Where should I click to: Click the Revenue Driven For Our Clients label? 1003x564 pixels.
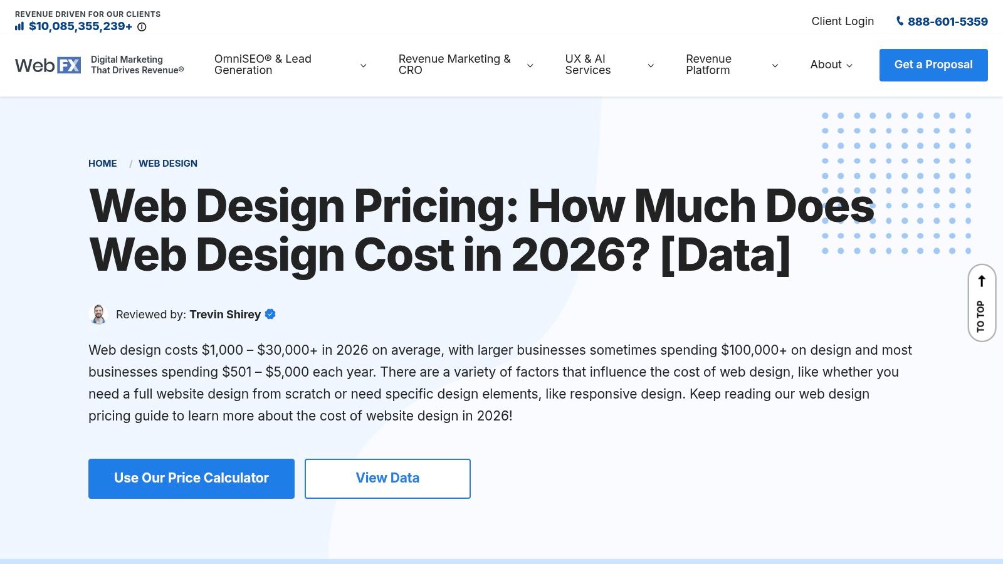[x=88, y=14]
